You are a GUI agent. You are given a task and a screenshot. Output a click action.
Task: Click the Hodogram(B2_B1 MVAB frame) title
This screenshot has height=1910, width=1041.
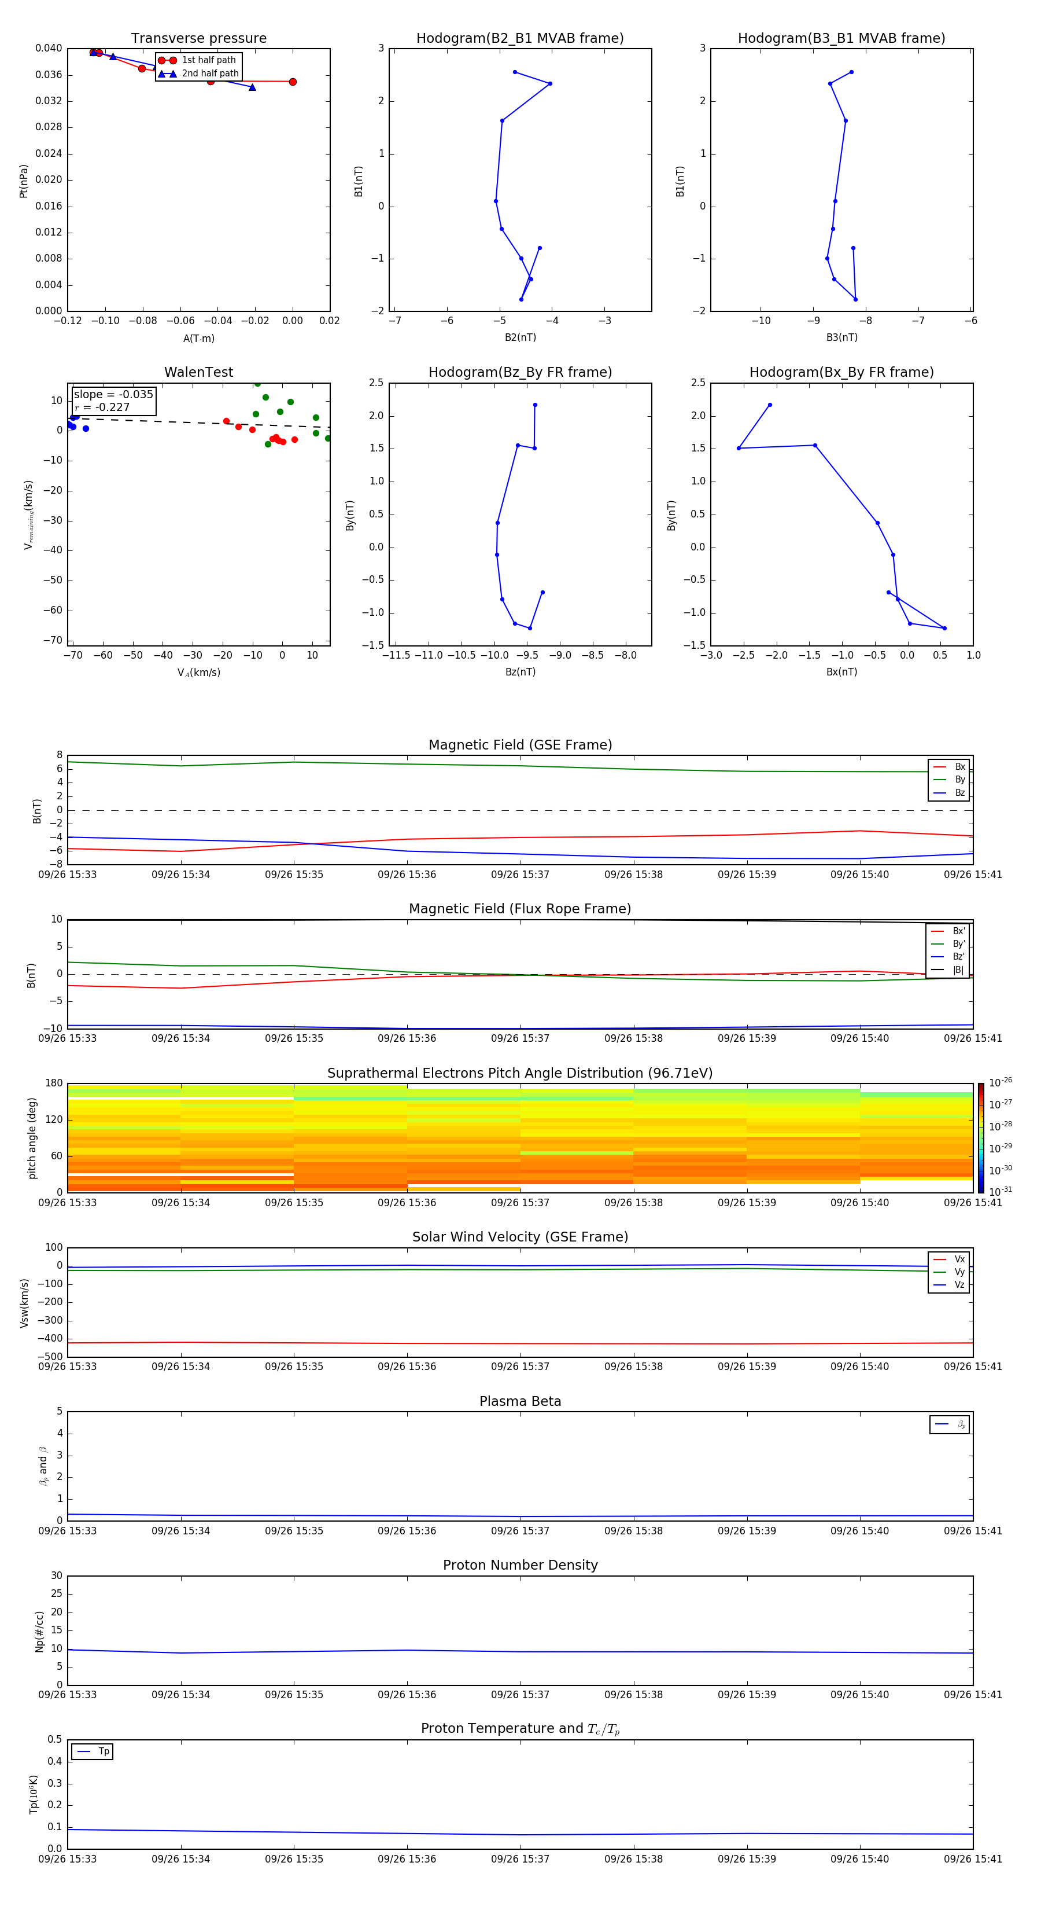(520, 39)
